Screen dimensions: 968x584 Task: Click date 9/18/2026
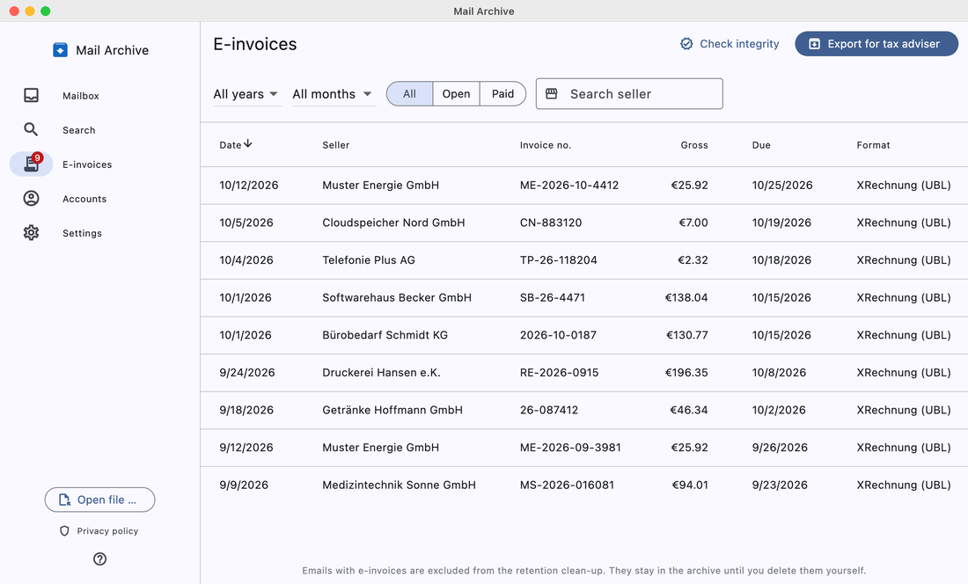coord(246,410)
